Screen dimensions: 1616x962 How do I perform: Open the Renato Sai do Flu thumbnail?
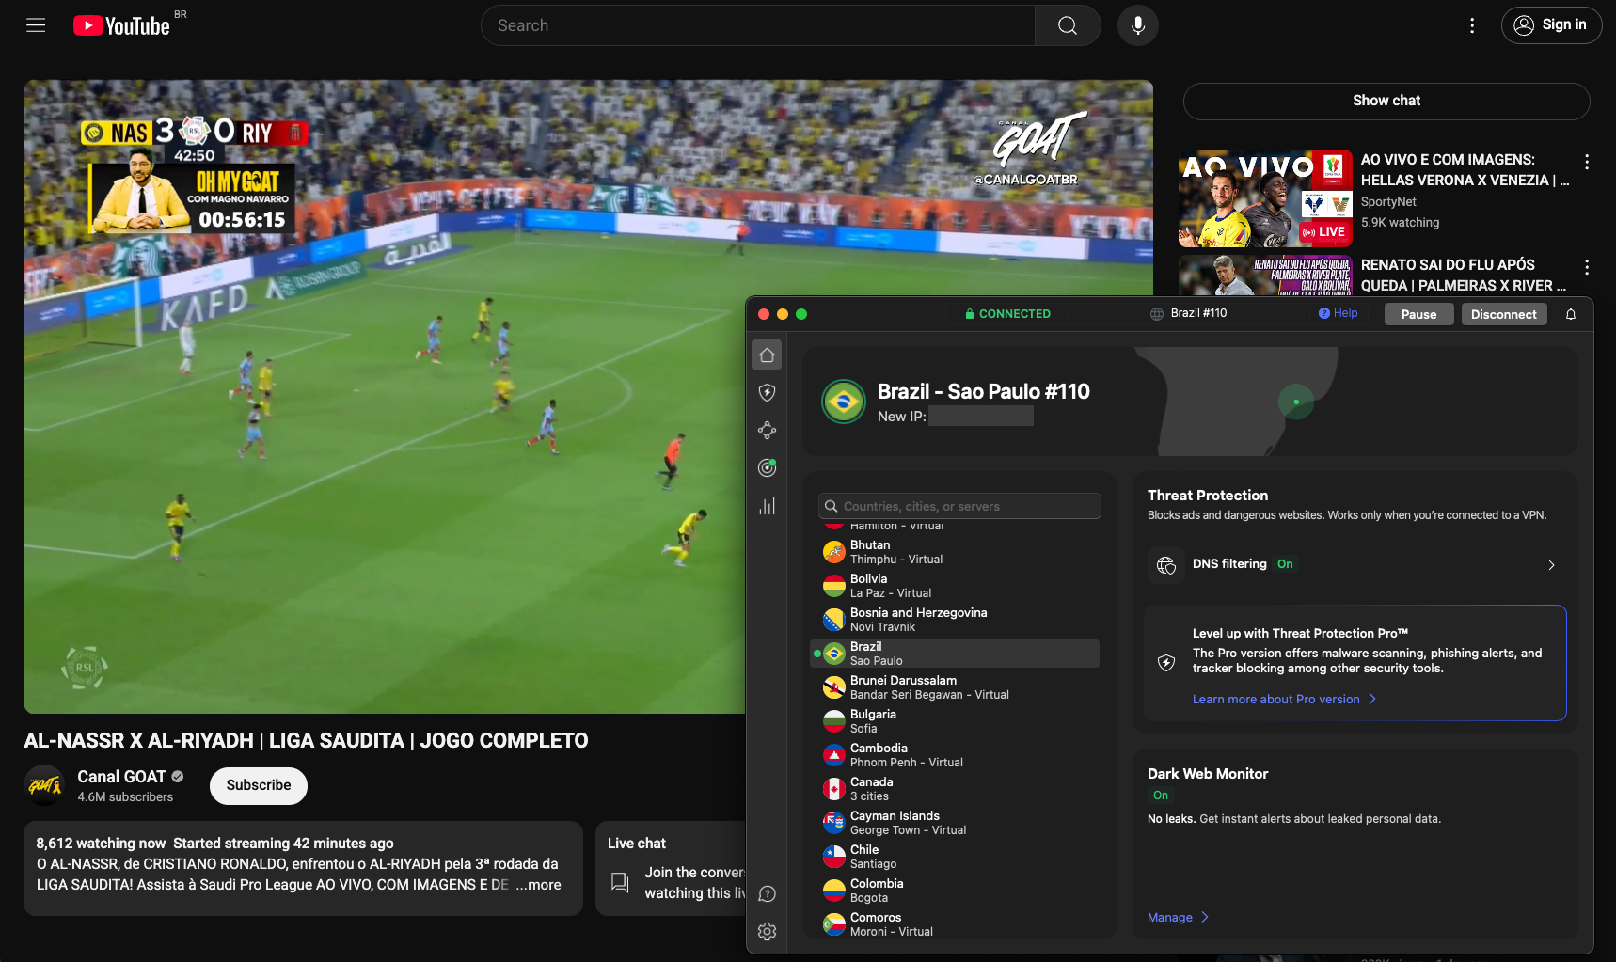click(1265, 276)
